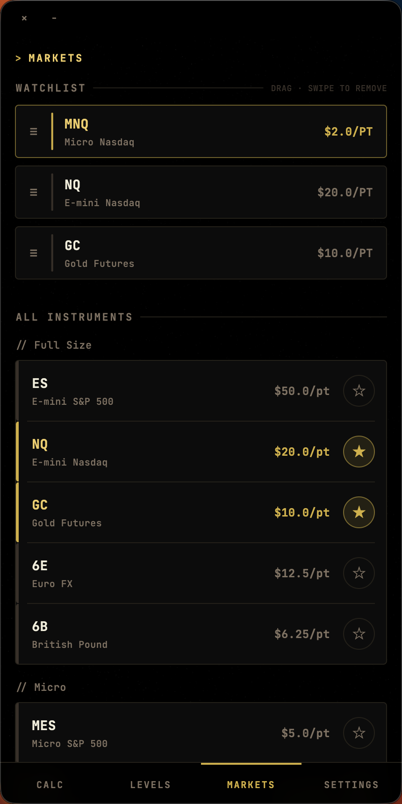Click the 6B British Pound row

pos(164,634)
